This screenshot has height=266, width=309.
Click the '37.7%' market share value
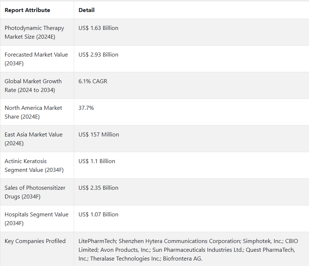click(x=86, y=108)
